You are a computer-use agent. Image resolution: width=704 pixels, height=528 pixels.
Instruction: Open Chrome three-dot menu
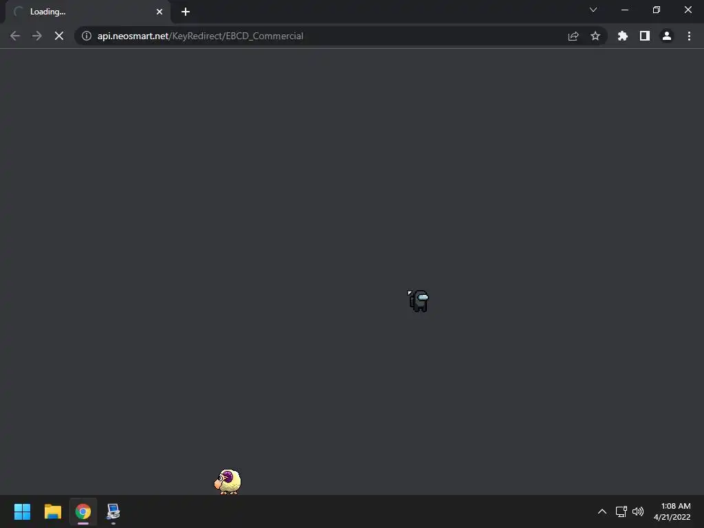(x=689, y=36)
